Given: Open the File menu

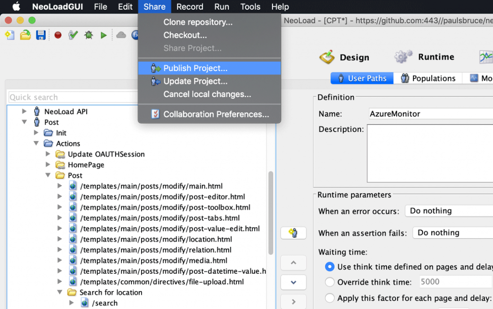Looking at the screenshot, I should 101,7.
